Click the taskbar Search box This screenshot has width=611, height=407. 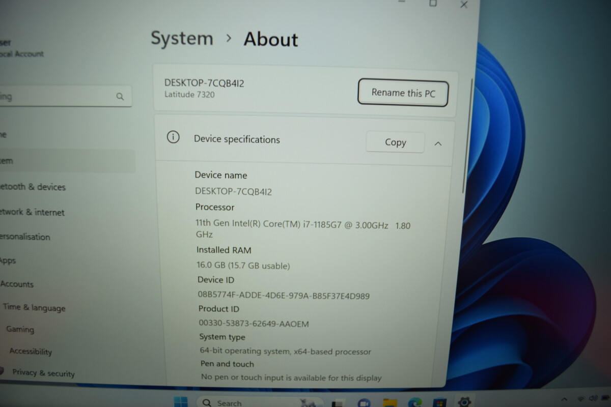[x=260, y=402]
